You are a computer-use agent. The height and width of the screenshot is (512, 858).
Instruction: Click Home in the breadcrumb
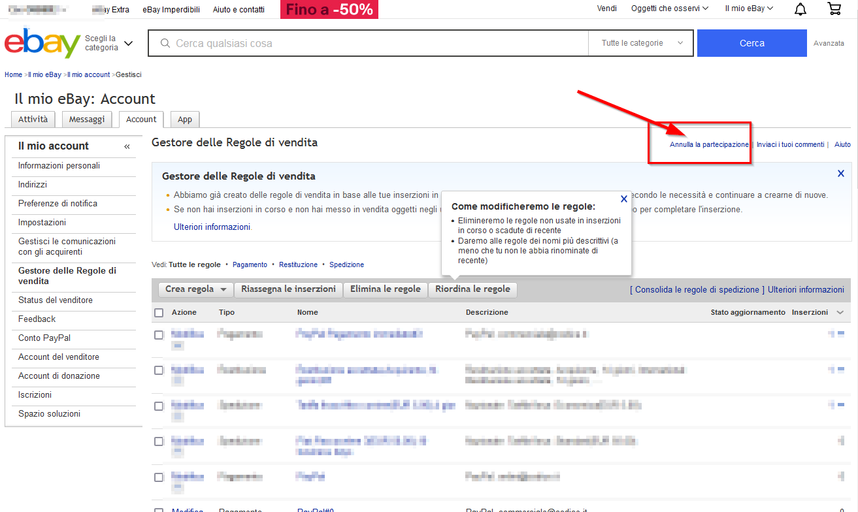coord(13,74)
